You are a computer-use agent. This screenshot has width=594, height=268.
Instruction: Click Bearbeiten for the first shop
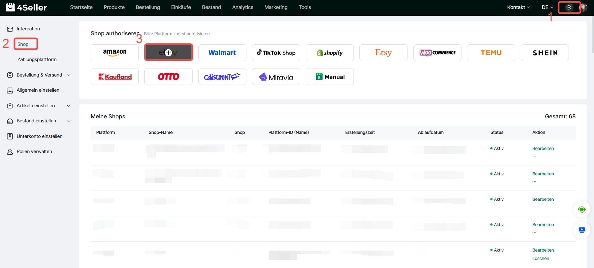pyautogui.click(x=543, y=148)
